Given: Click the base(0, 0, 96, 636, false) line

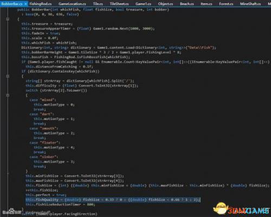Looking at the screenshot, I should pos(50,14).
